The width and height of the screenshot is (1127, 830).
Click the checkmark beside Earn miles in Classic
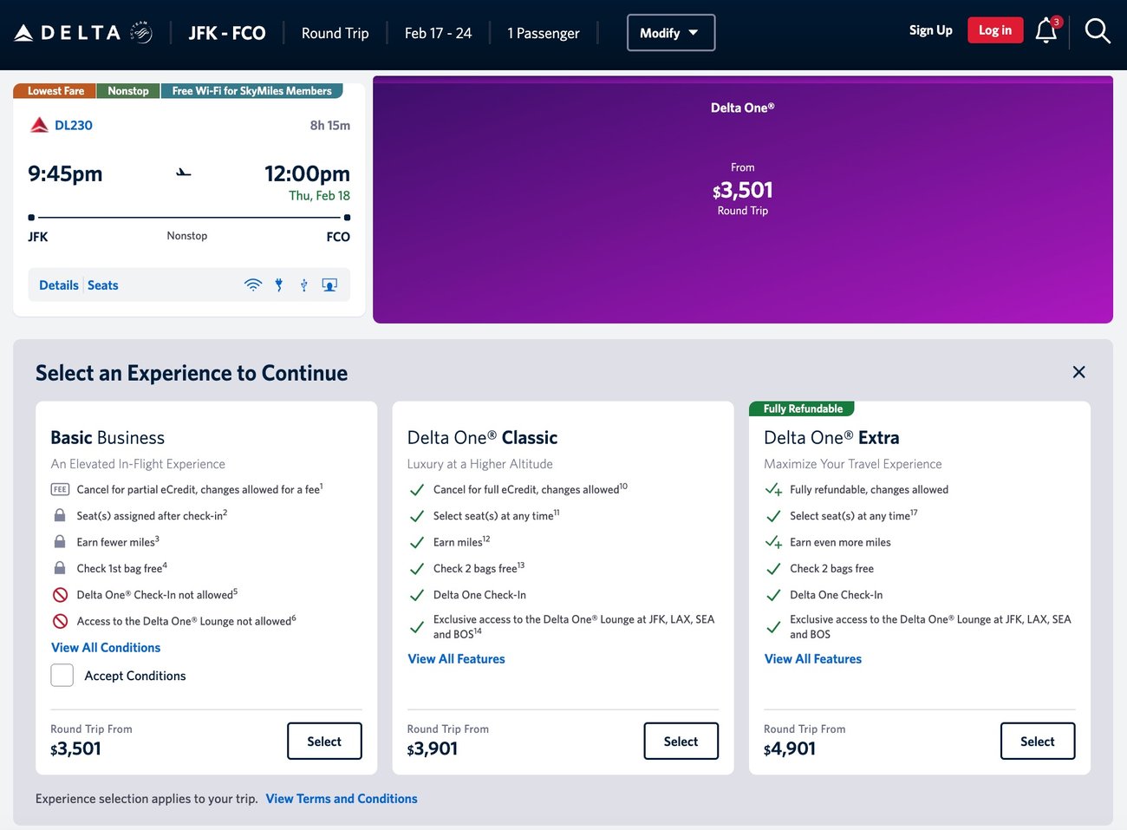(x=417, y=542)
